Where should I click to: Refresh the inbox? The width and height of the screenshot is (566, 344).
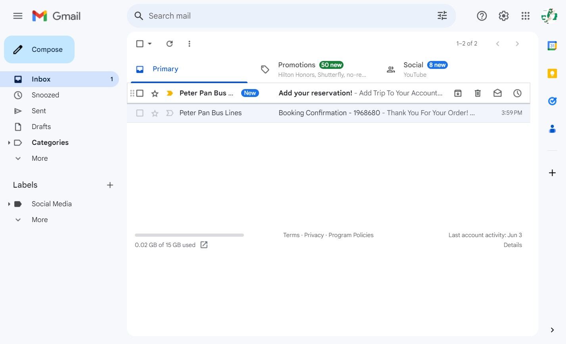(x=169, y=44)
